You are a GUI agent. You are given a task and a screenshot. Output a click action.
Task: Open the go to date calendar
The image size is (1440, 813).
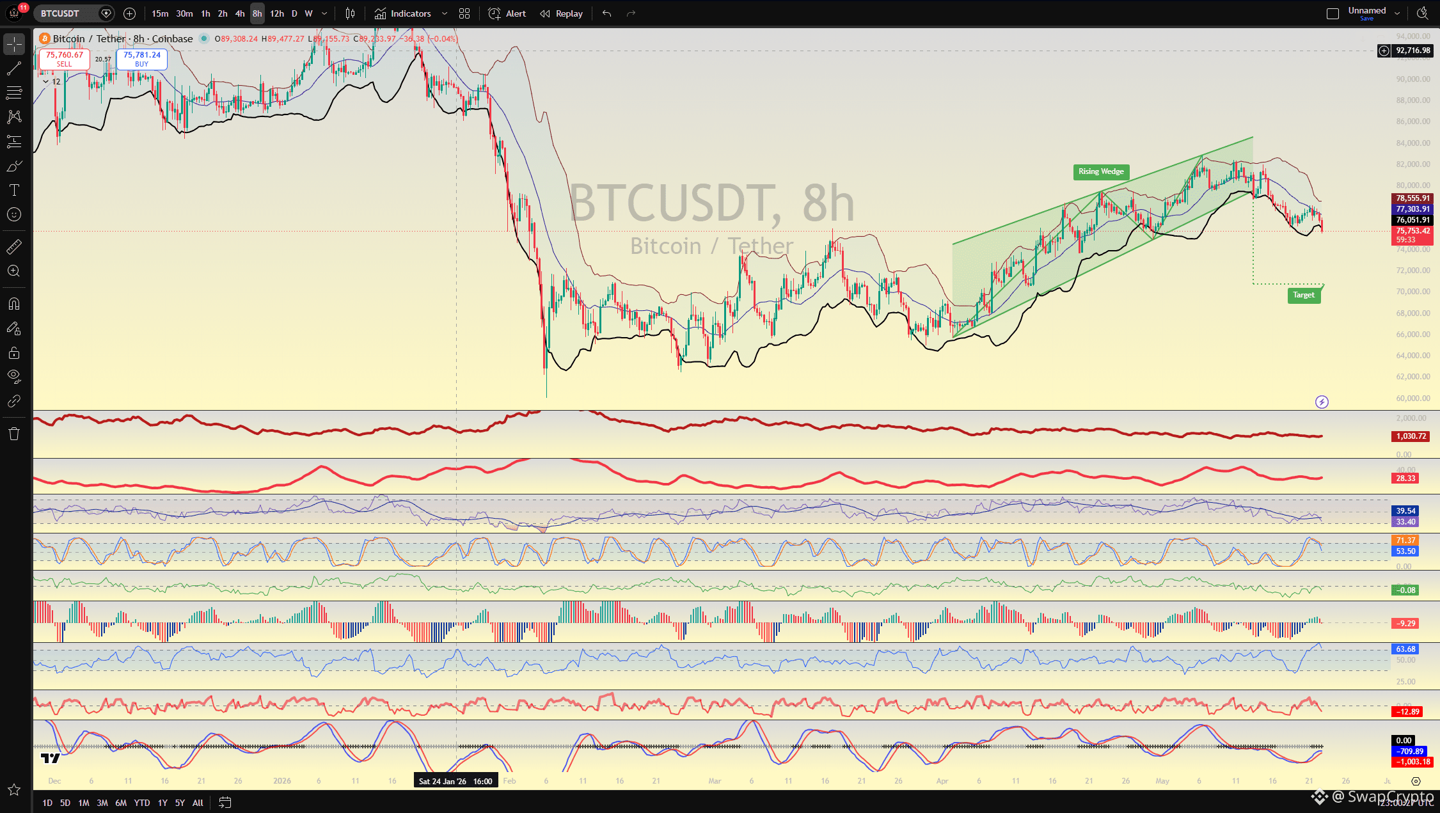click(225, 802)
